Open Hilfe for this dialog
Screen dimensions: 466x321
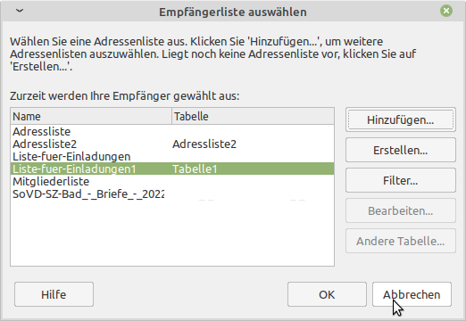(54, 294)
